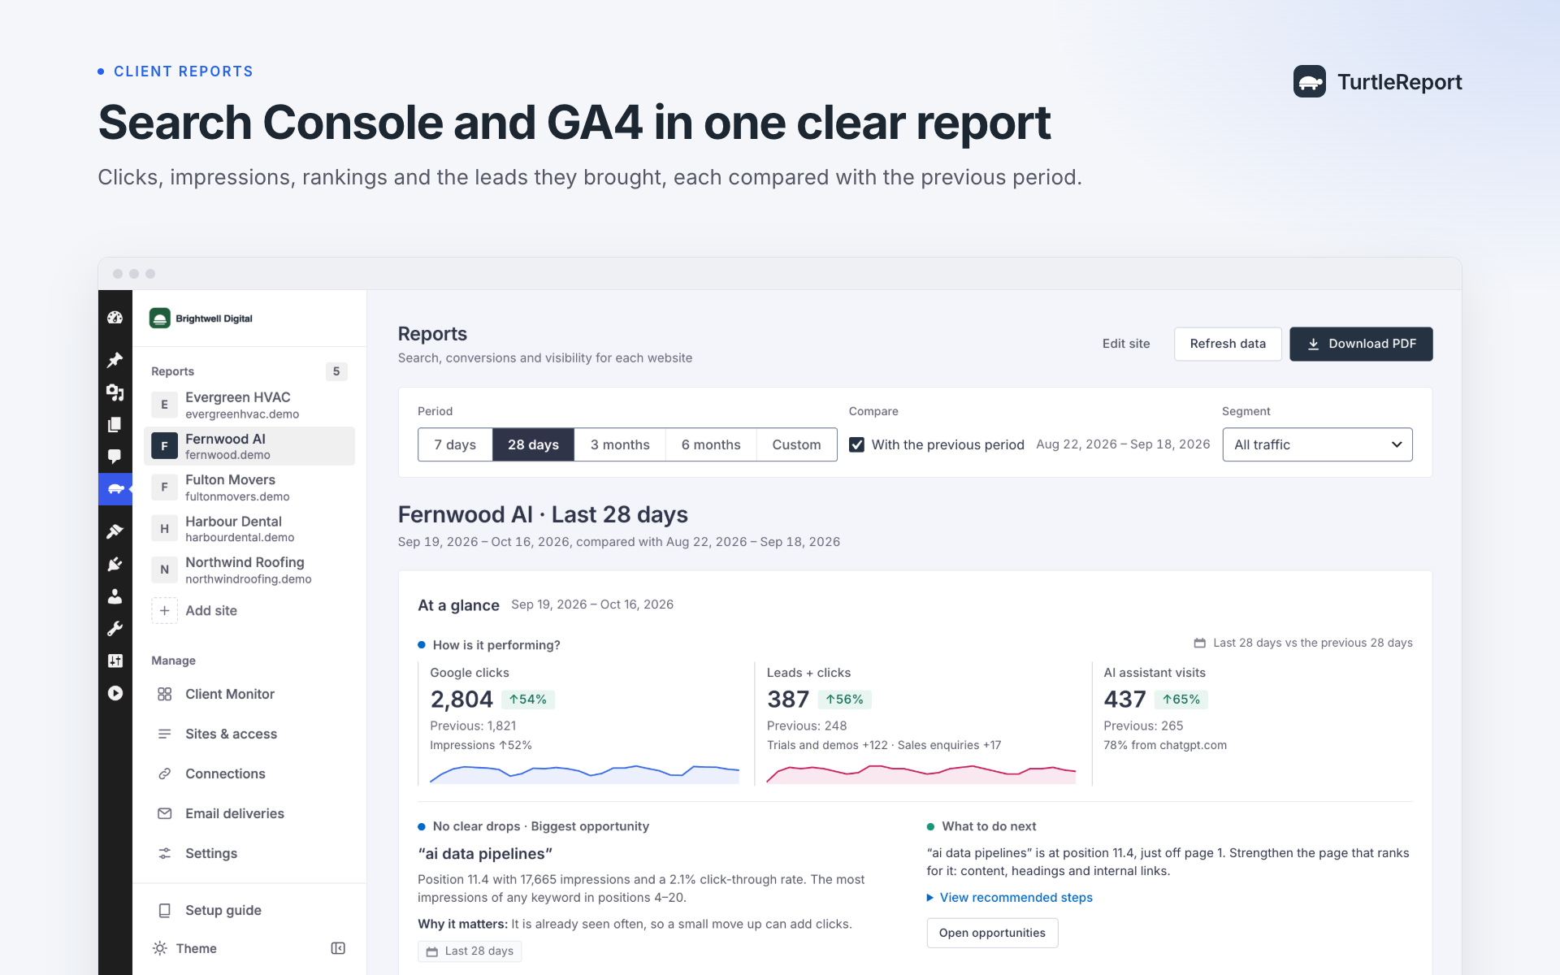Image resolution: width=1560 pixels, height=975 pixels.
Task: Click the Open opportunities button
Action: [992, 933]
